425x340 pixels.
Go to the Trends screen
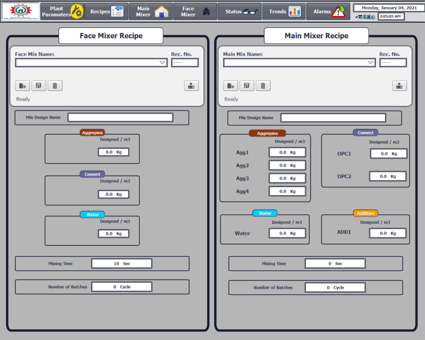pyautogui.click(x=284, y=12)
